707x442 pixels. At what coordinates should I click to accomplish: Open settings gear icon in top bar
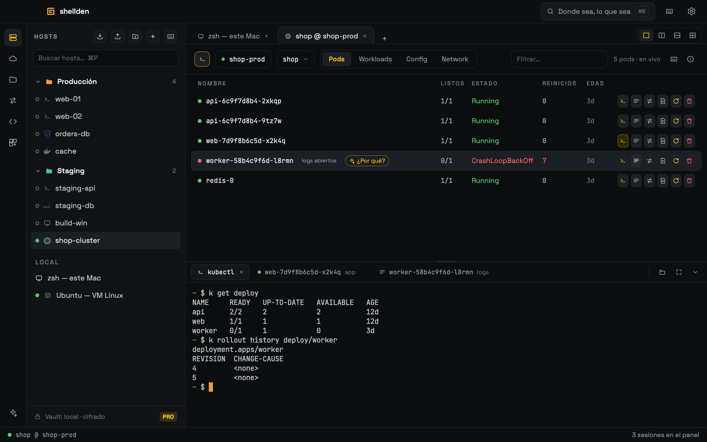point(691,11)
